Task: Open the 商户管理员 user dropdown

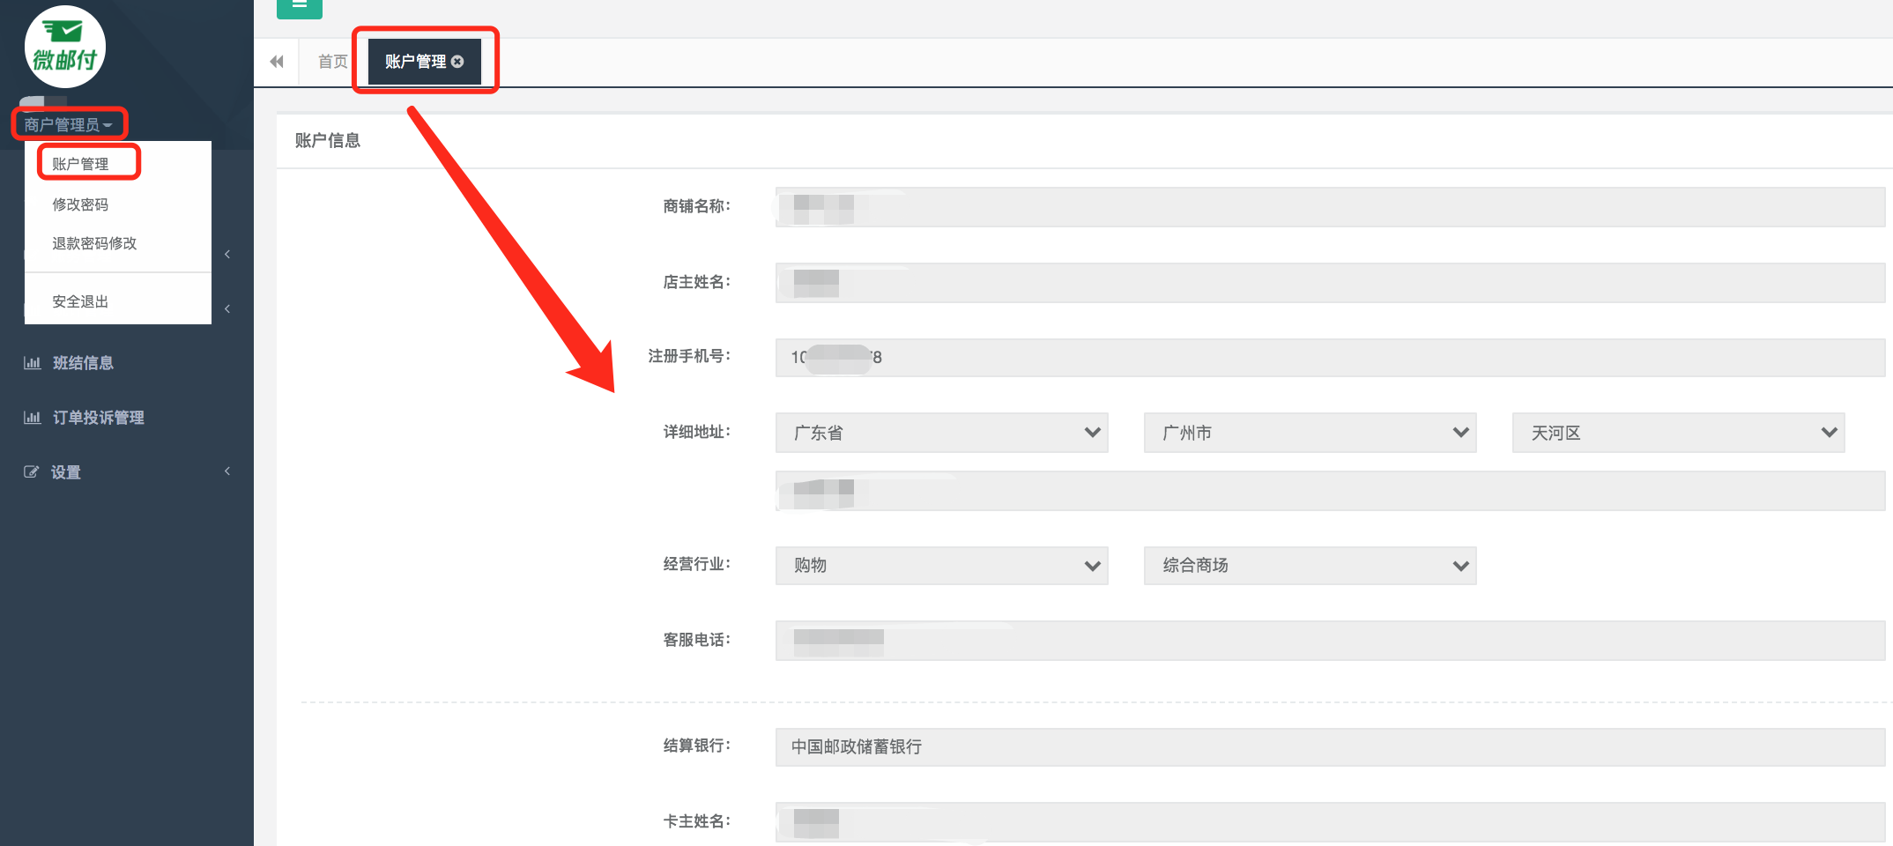Action: coord(69,124)
